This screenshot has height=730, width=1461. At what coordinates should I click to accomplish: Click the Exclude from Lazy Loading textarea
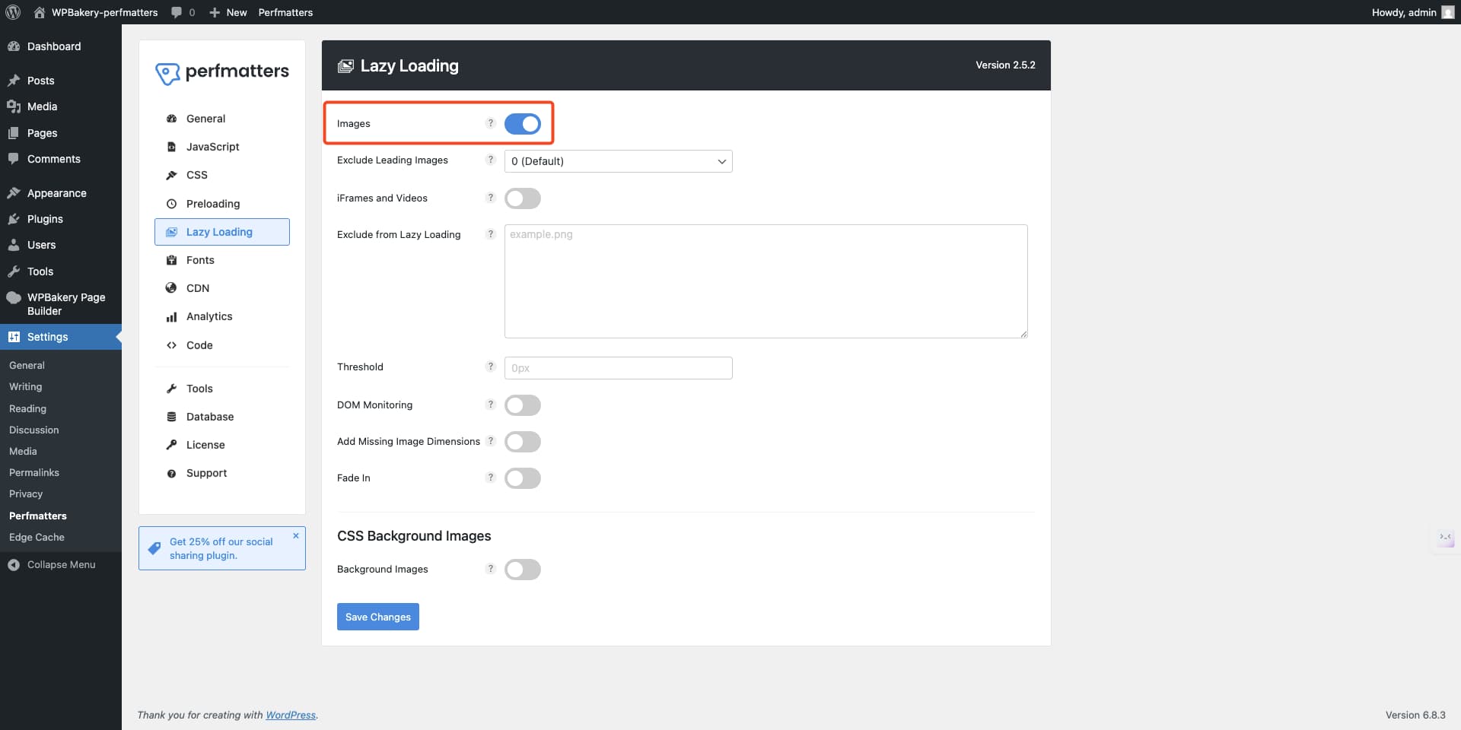766,281
